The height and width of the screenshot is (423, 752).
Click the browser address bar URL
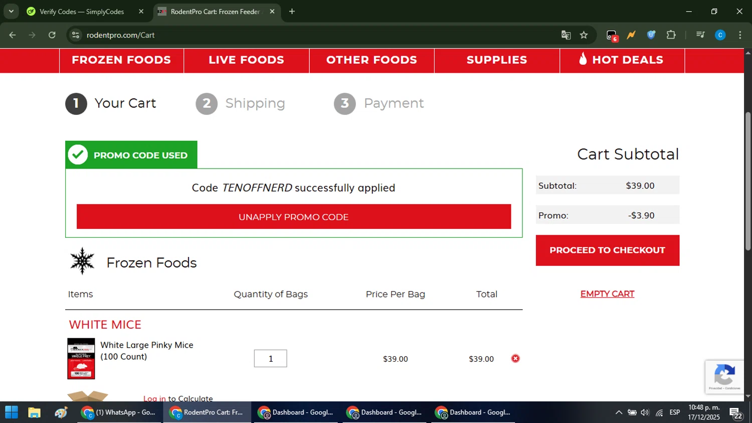(120, 35)
